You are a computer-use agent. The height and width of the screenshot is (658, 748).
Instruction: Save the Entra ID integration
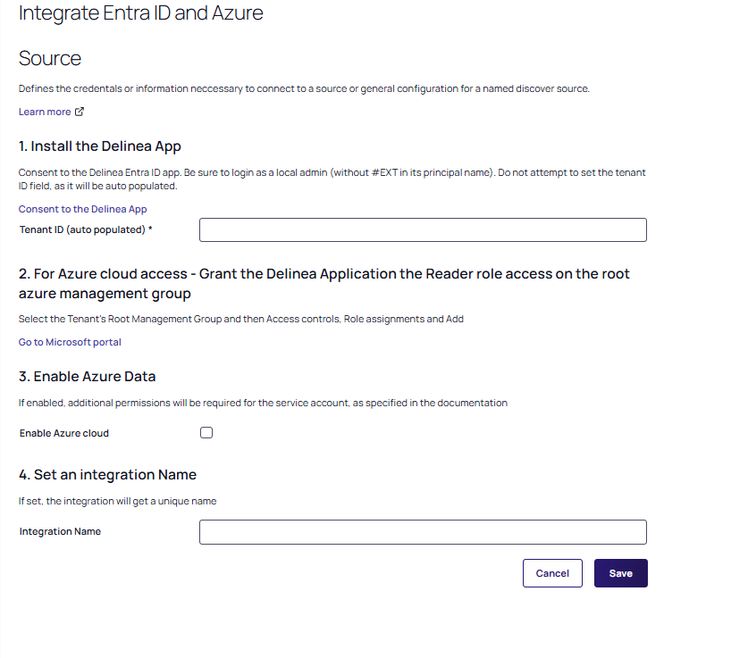pos(620,573)
